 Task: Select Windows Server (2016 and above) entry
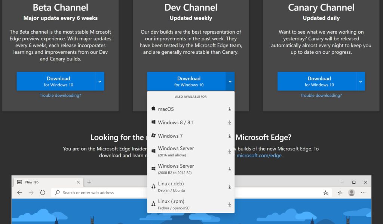click(191, 151)
